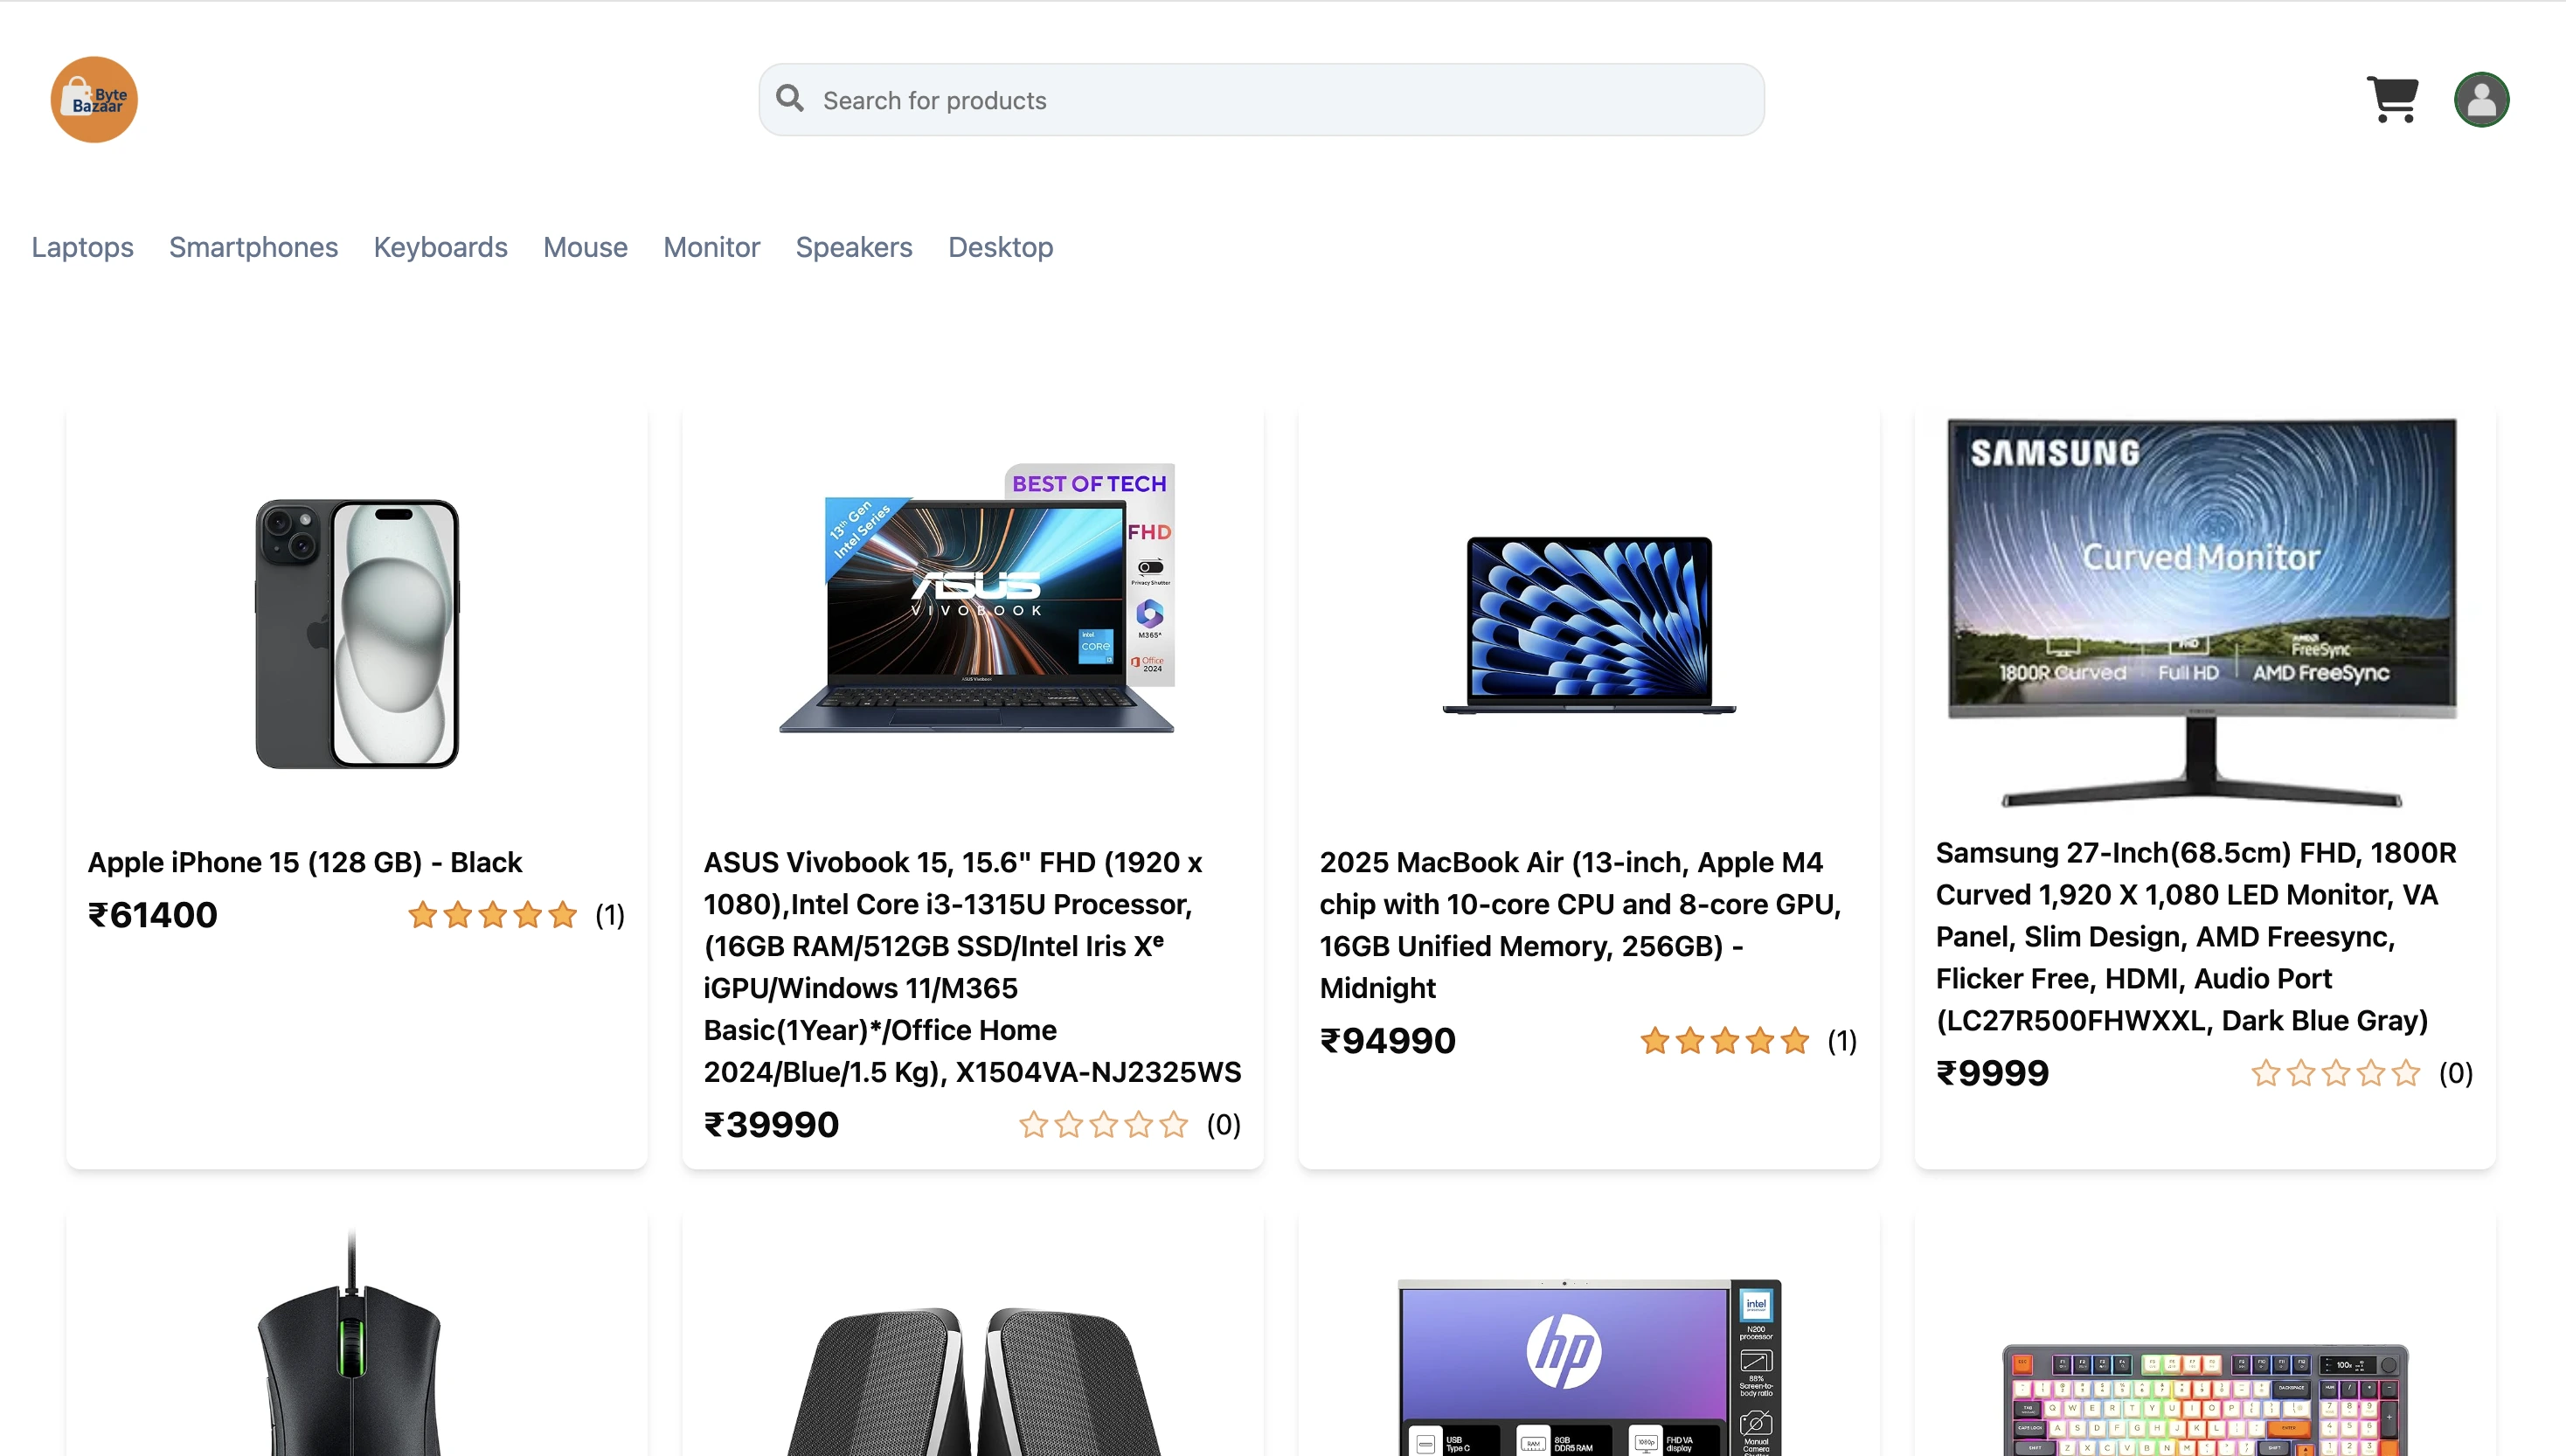The width and height of the screenshot is (2566, 1456).
Task: Click the first star on ASUS Vivobook rating
Action: [1033, 1125]
